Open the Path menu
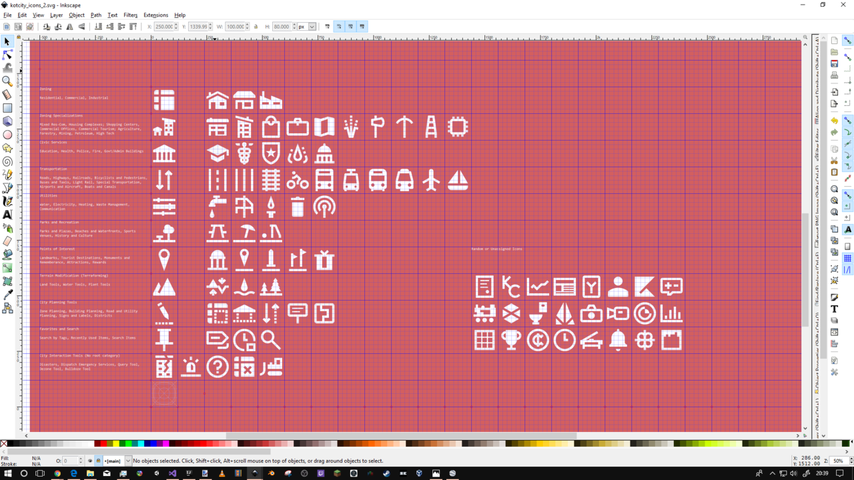This screenshot has width=854, height=480. coord(96,15)
